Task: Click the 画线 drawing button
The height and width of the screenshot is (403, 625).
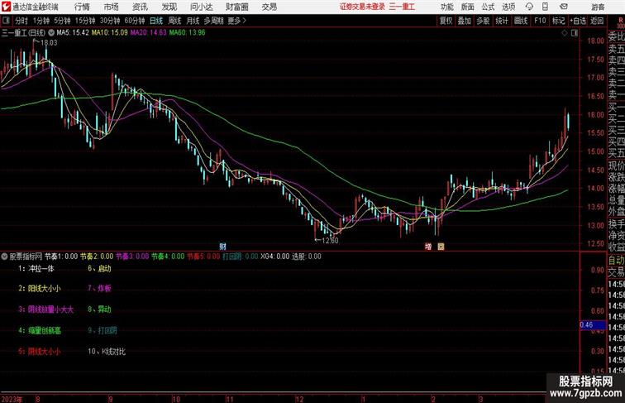Action: point(521,21)
